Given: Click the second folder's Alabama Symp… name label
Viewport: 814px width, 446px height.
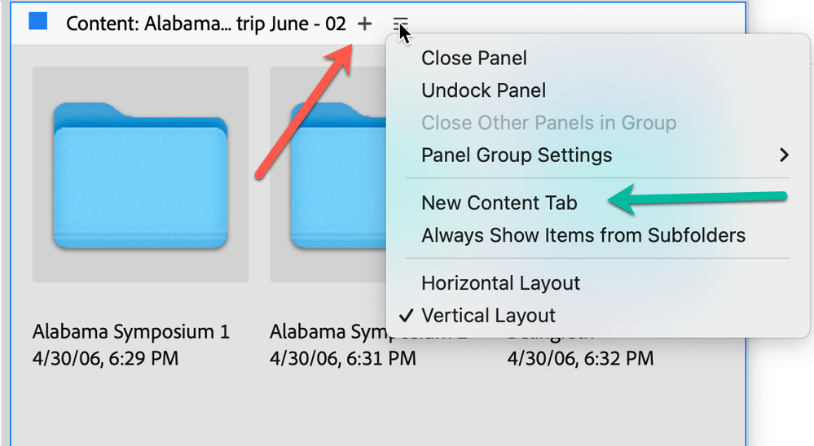Looking at the screenshot, I should coord(326,332).
